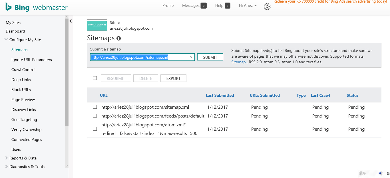Follow the Sitemap format link
Viewport: 390px width, 178px height.
click(238, 62)
